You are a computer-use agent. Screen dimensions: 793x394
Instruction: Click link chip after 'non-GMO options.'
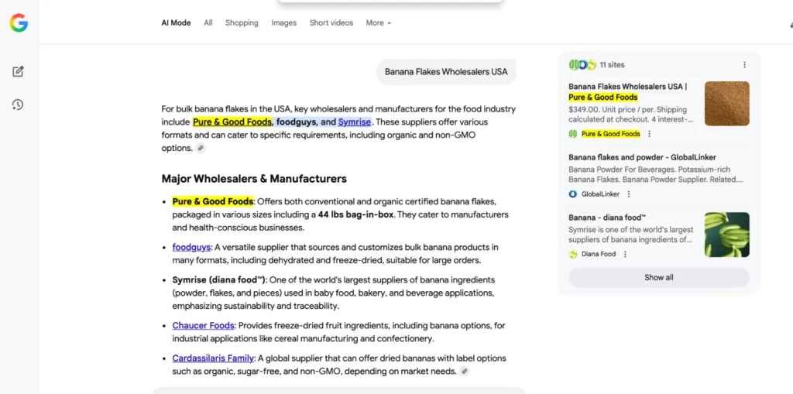(201, 148)
